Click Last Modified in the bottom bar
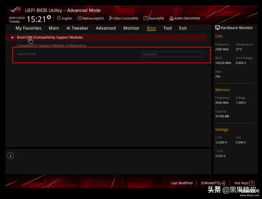The width and height of the screenshot is (262, 199). (x=182, y=183)
